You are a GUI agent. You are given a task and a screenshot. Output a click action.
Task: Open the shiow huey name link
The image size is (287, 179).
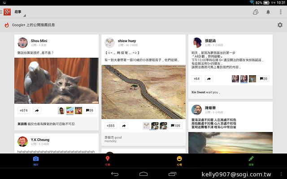pos(127,41)
